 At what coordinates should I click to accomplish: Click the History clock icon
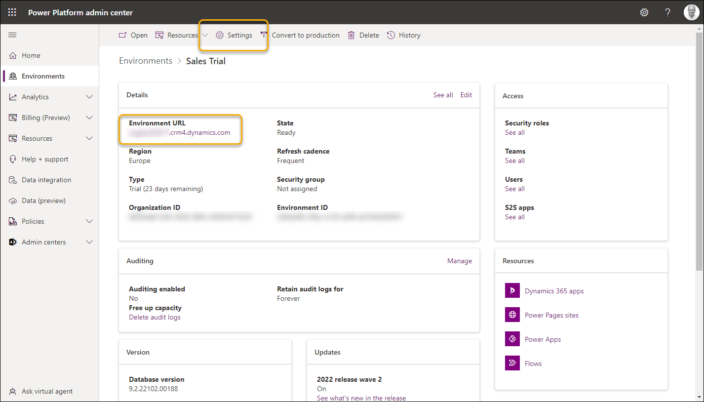point(391,35)
